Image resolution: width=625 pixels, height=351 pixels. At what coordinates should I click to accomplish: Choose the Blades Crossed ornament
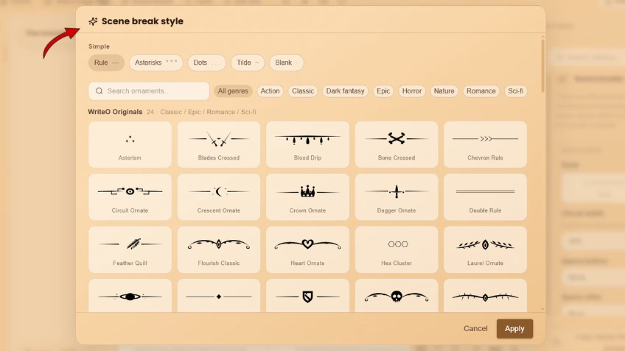pyautogui.click(x=219, y=144)
